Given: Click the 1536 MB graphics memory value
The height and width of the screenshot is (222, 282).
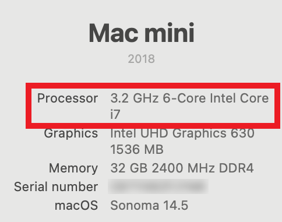Looking at the screenshot, I should click(x=137, y=149).
